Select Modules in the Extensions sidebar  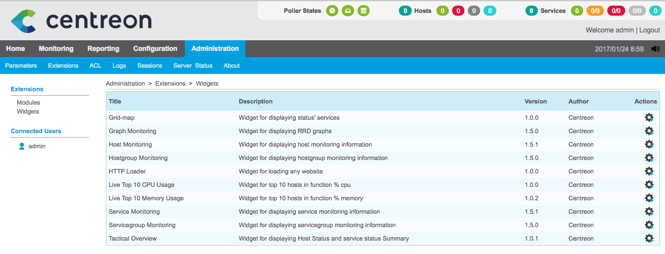(x=29, y=102)
